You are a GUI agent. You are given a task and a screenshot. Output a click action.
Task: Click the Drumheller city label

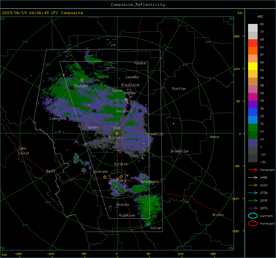click(x=180, y=151)
